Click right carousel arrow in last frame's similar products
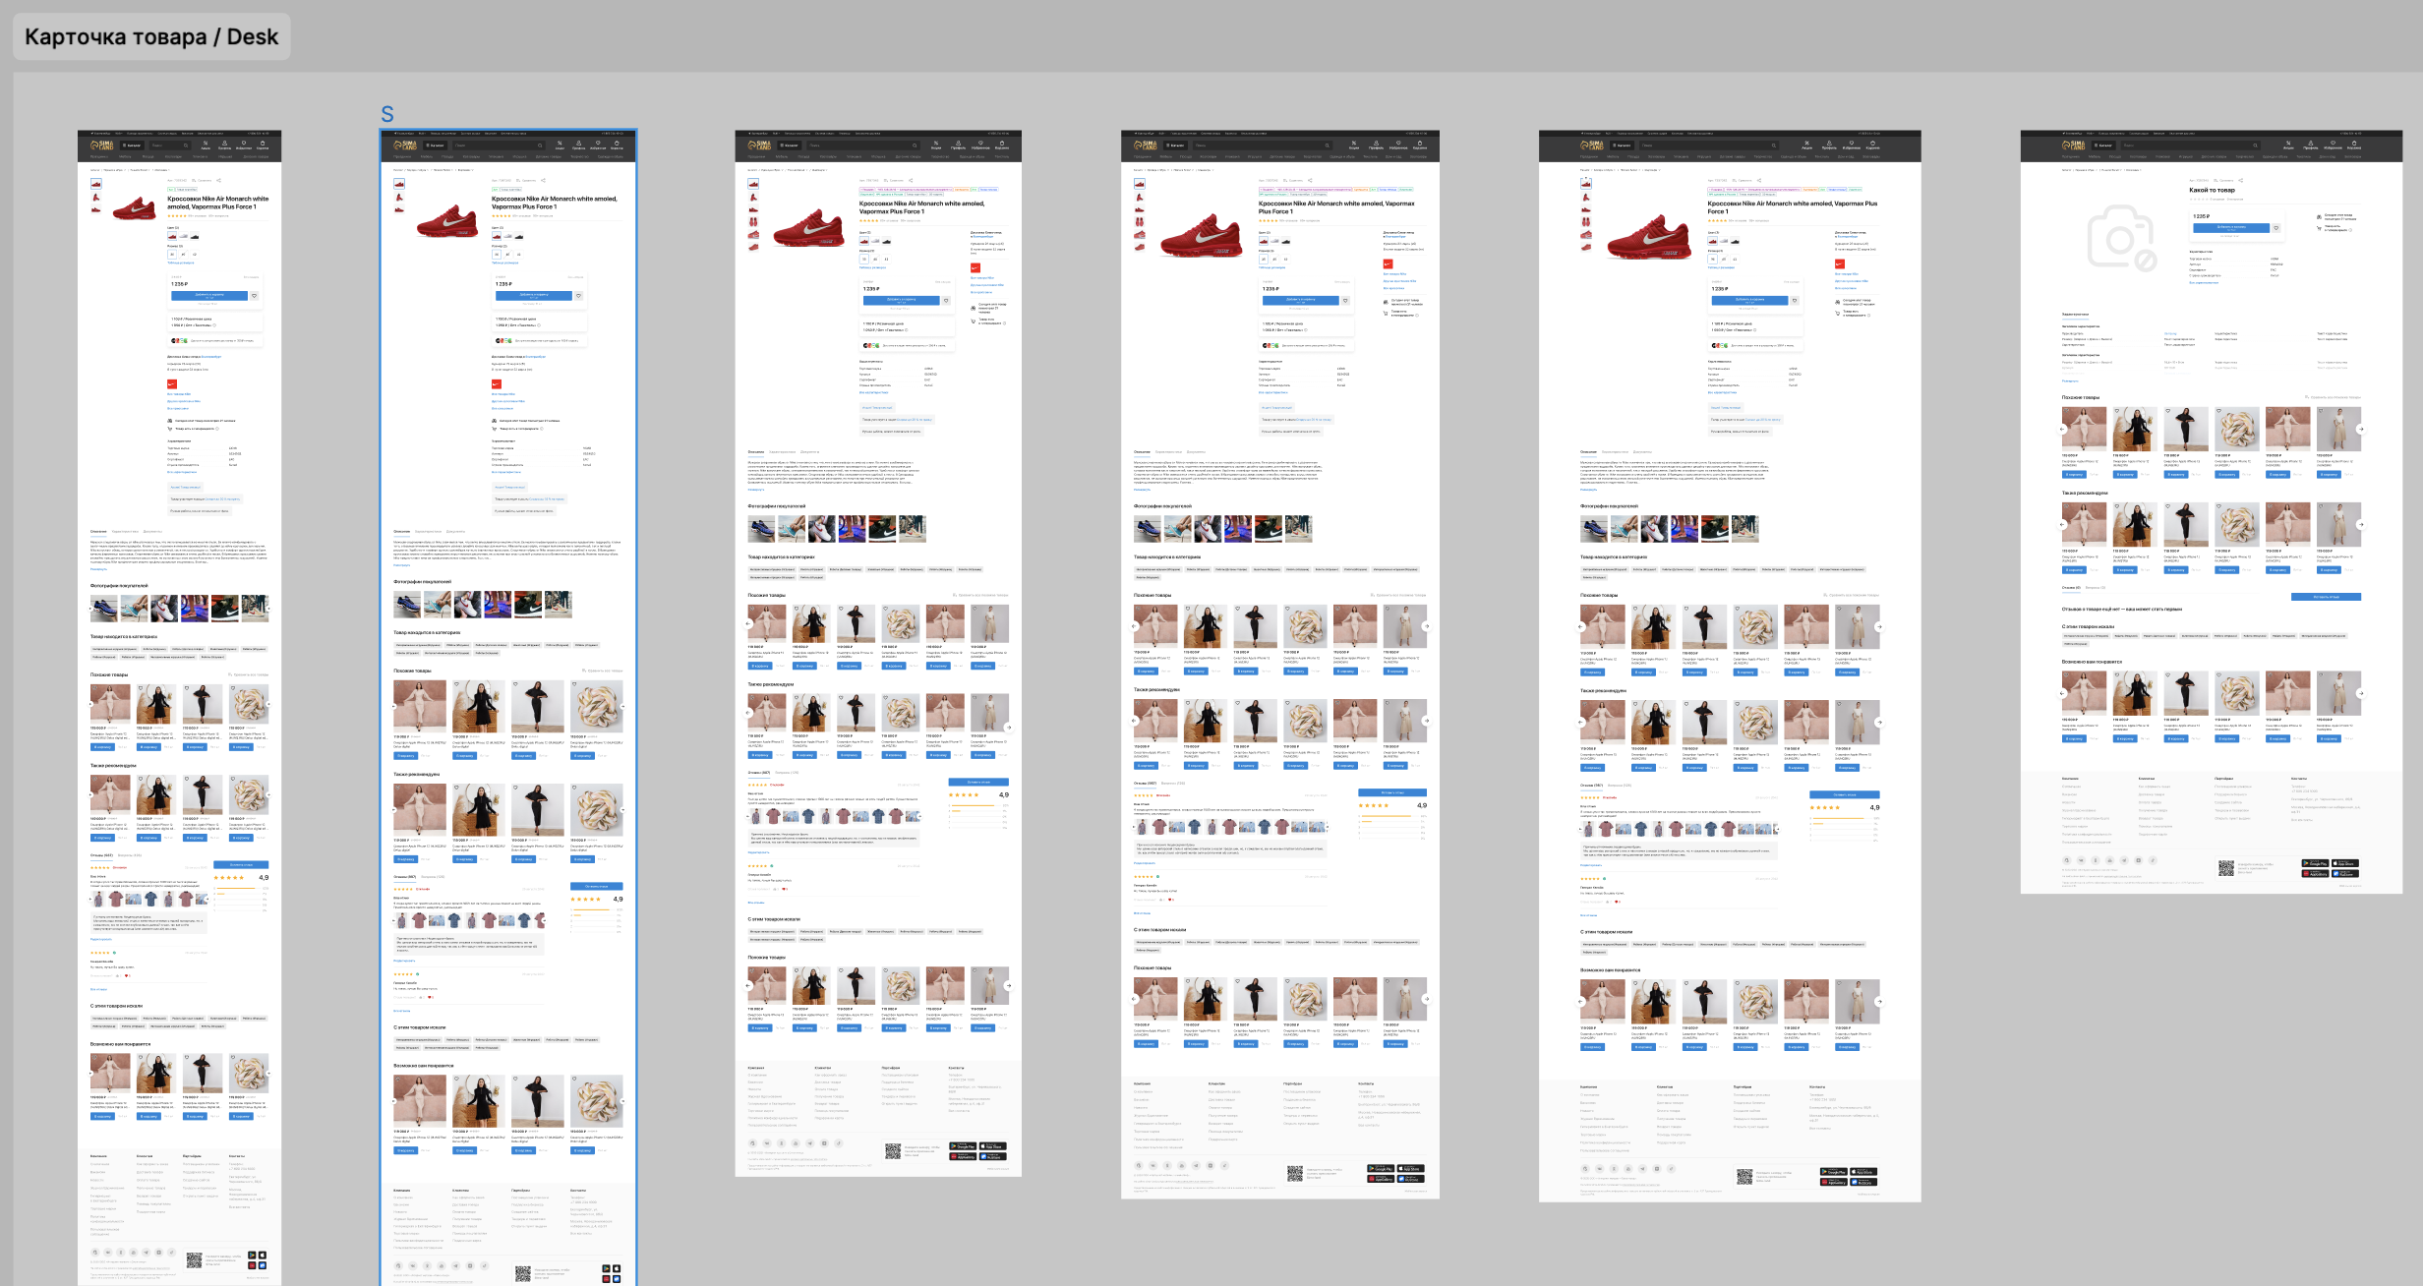This screenshot has height=1286, width=2423. pos(2360,429)
